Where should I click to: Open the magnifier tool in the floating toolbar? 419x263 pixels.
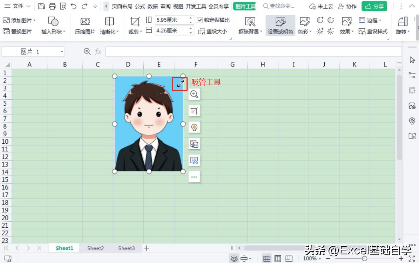point(194,94)
